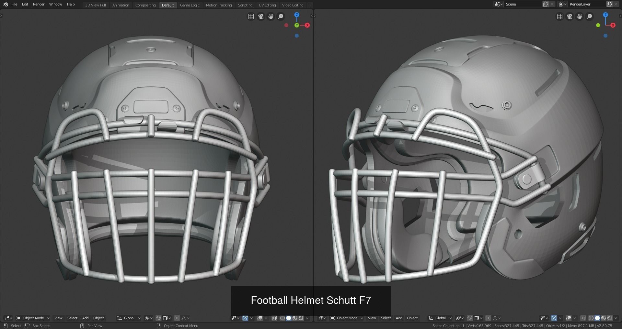Click the RenderLayer name field

tap(587, 4)
